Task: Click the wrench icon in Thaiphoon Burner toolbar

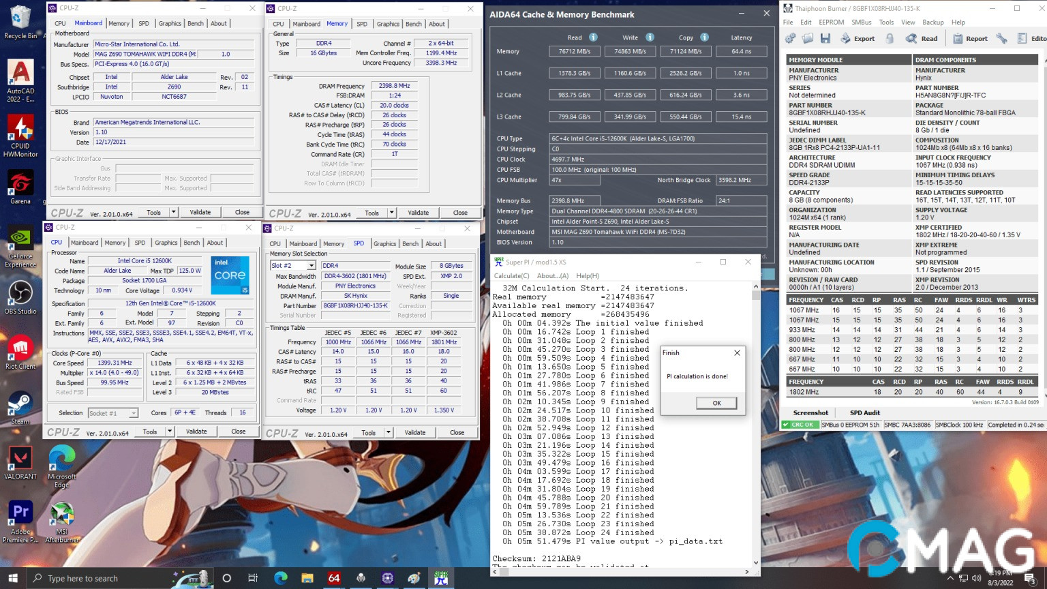Action: point(1001,39)
